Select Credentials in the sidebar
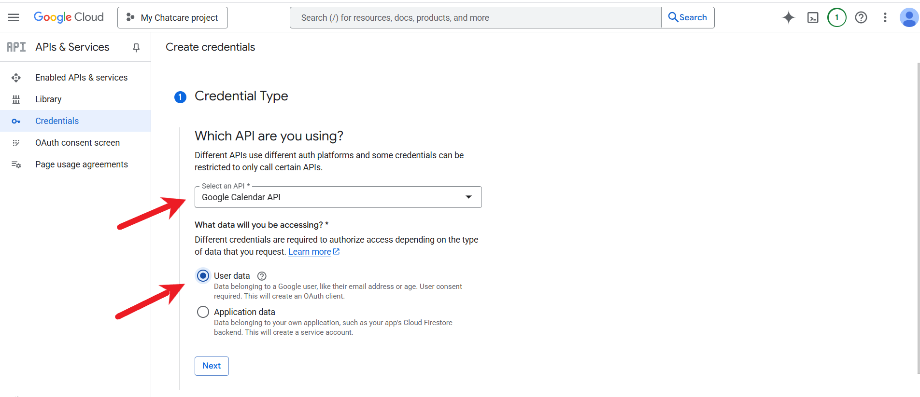 (x=75, y=121)
